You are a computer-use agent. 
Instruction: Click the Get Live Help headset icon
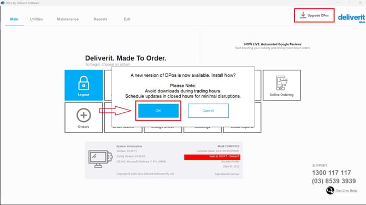pos(330,190)
